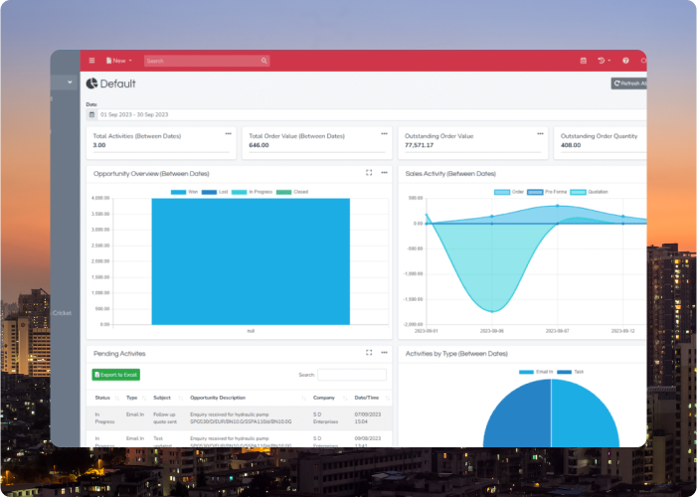
Task: Toggle the Closed series legend
Action: point(292,192)
